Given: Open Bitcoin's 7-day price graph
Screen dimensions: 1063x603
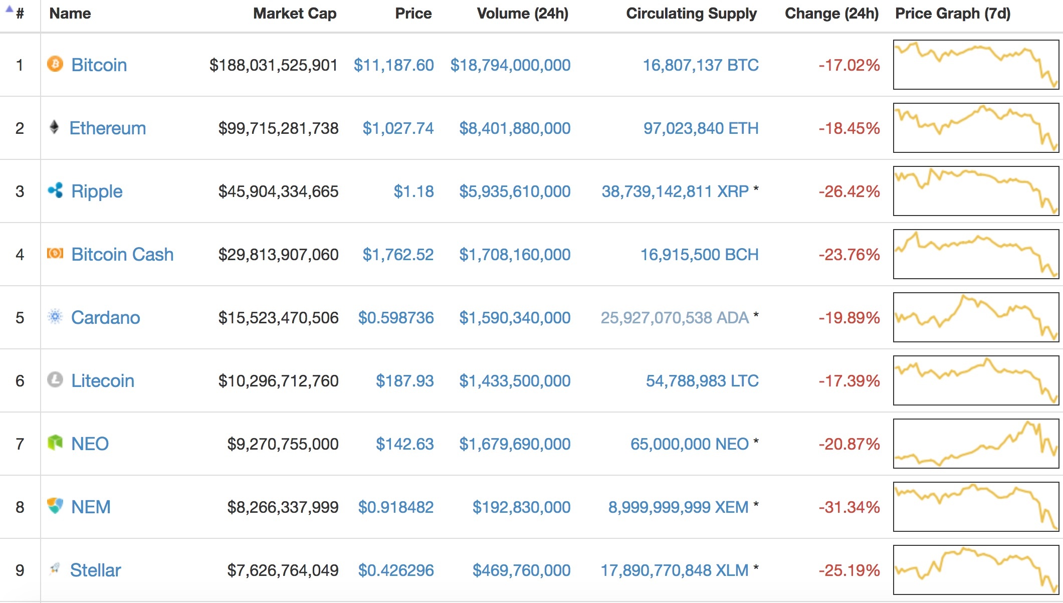Looking at the screenshot, I should 975,65.
